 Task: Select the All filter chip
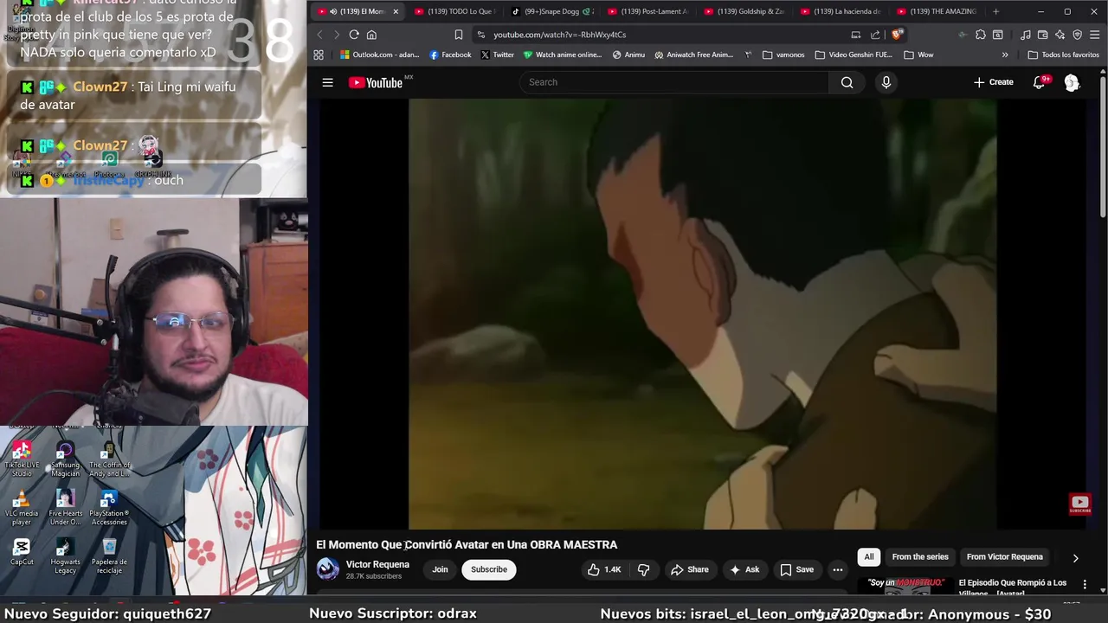point(869,557)
